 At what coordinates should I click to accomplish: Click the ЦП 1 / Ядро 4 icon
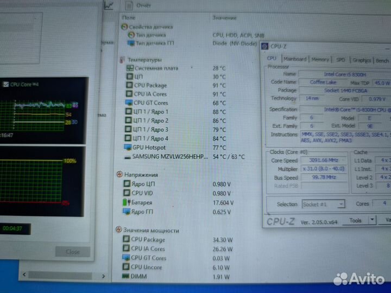(x=128, y=138)
